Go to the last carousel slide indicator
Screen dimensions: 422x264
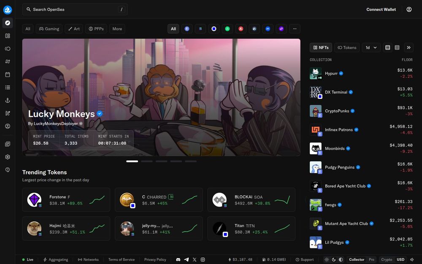coord(191,161)
